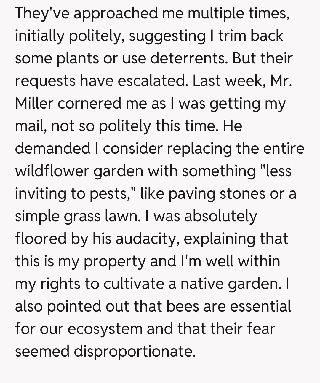The width and height of the screenshot is (320, 383).
Task: Tap the word "deterrents"
Action: [x=189, y=58]
